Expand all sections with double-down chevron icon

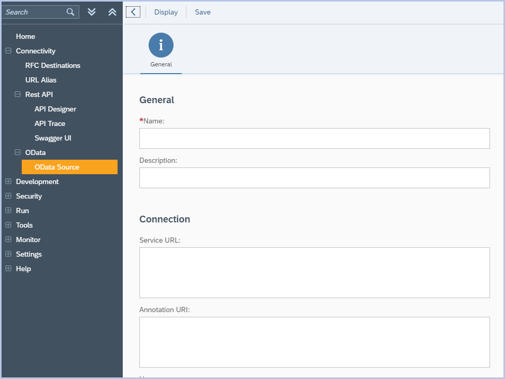pos(92,11)
